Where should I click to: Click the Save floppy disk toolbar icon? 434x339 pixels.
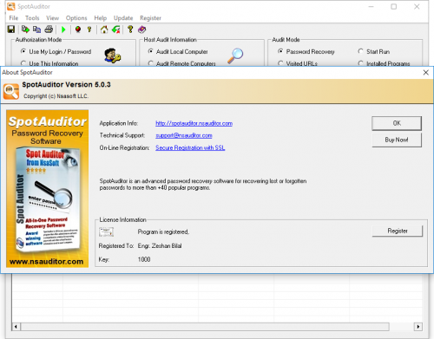pyautogui.click(x=11, y=29)
